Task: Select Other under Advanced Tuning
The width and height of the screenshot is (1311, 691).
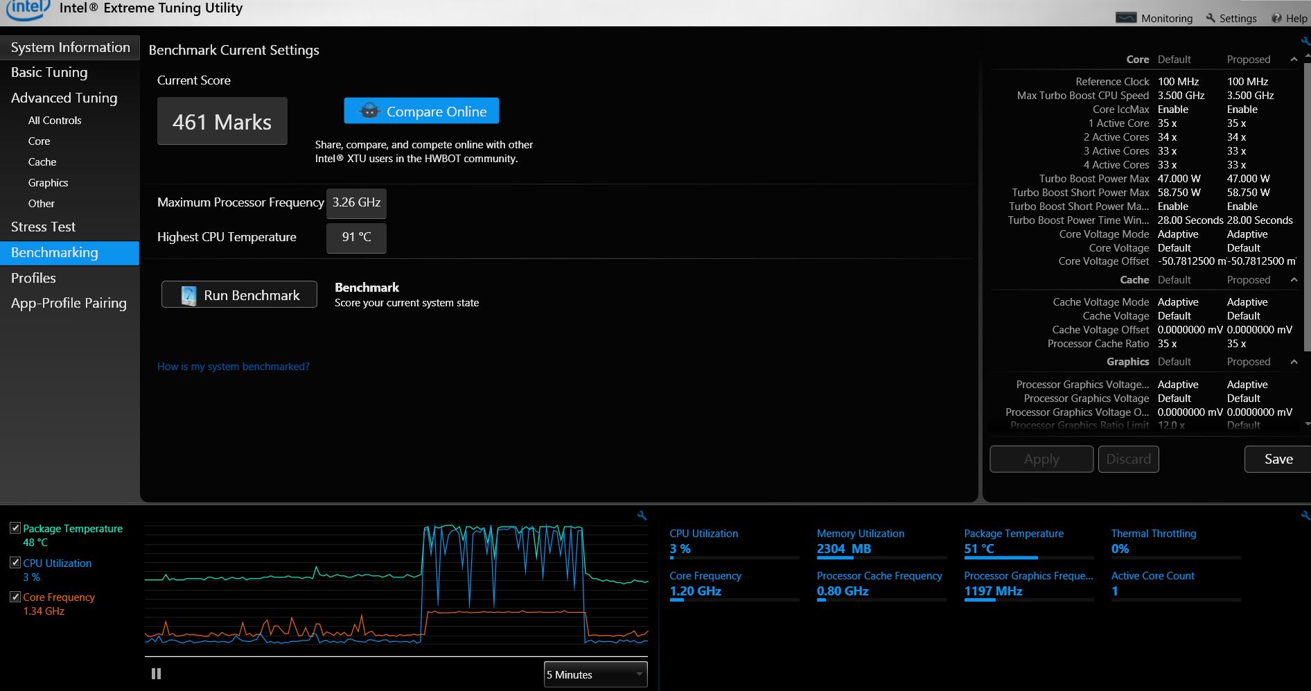Action: click(41, 203)
